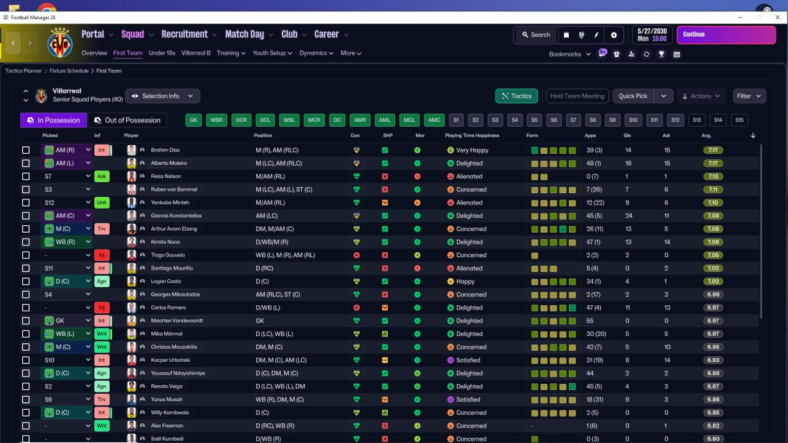Open the Actions dropdown
This screenshot has width=788, height=443.
click(701, 96)
